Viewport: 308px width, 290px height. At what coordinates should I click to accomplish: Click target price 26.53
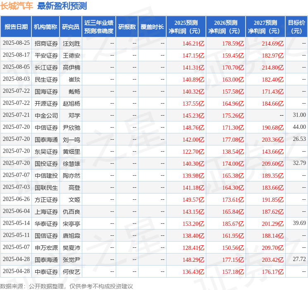point(299,139)
